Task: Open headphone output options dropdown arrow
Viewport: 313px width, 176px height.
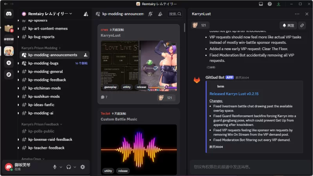Action: (x=75, y=167)
